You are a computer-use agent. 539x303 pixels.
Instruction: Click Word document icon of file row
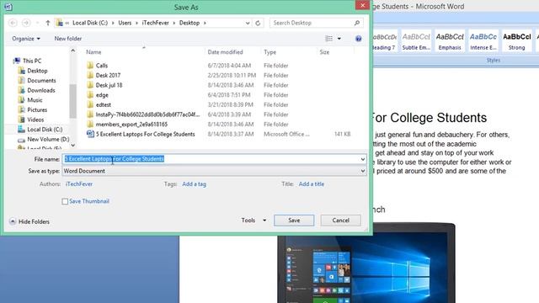pos(90,134)
